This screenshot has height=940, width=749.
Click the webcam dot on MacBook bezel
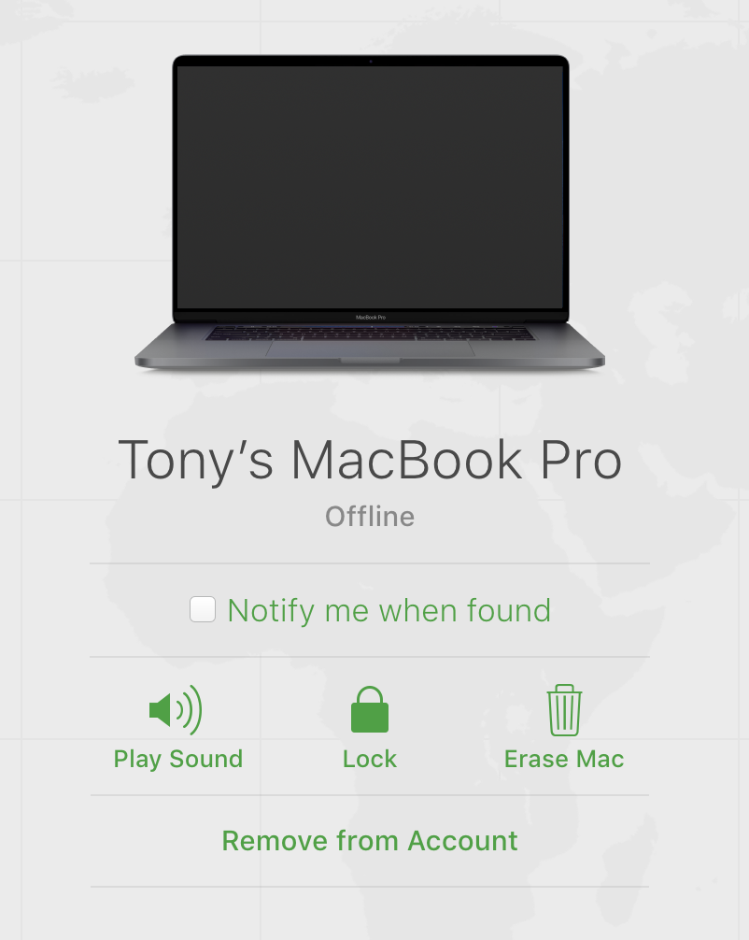pos(371,61)
